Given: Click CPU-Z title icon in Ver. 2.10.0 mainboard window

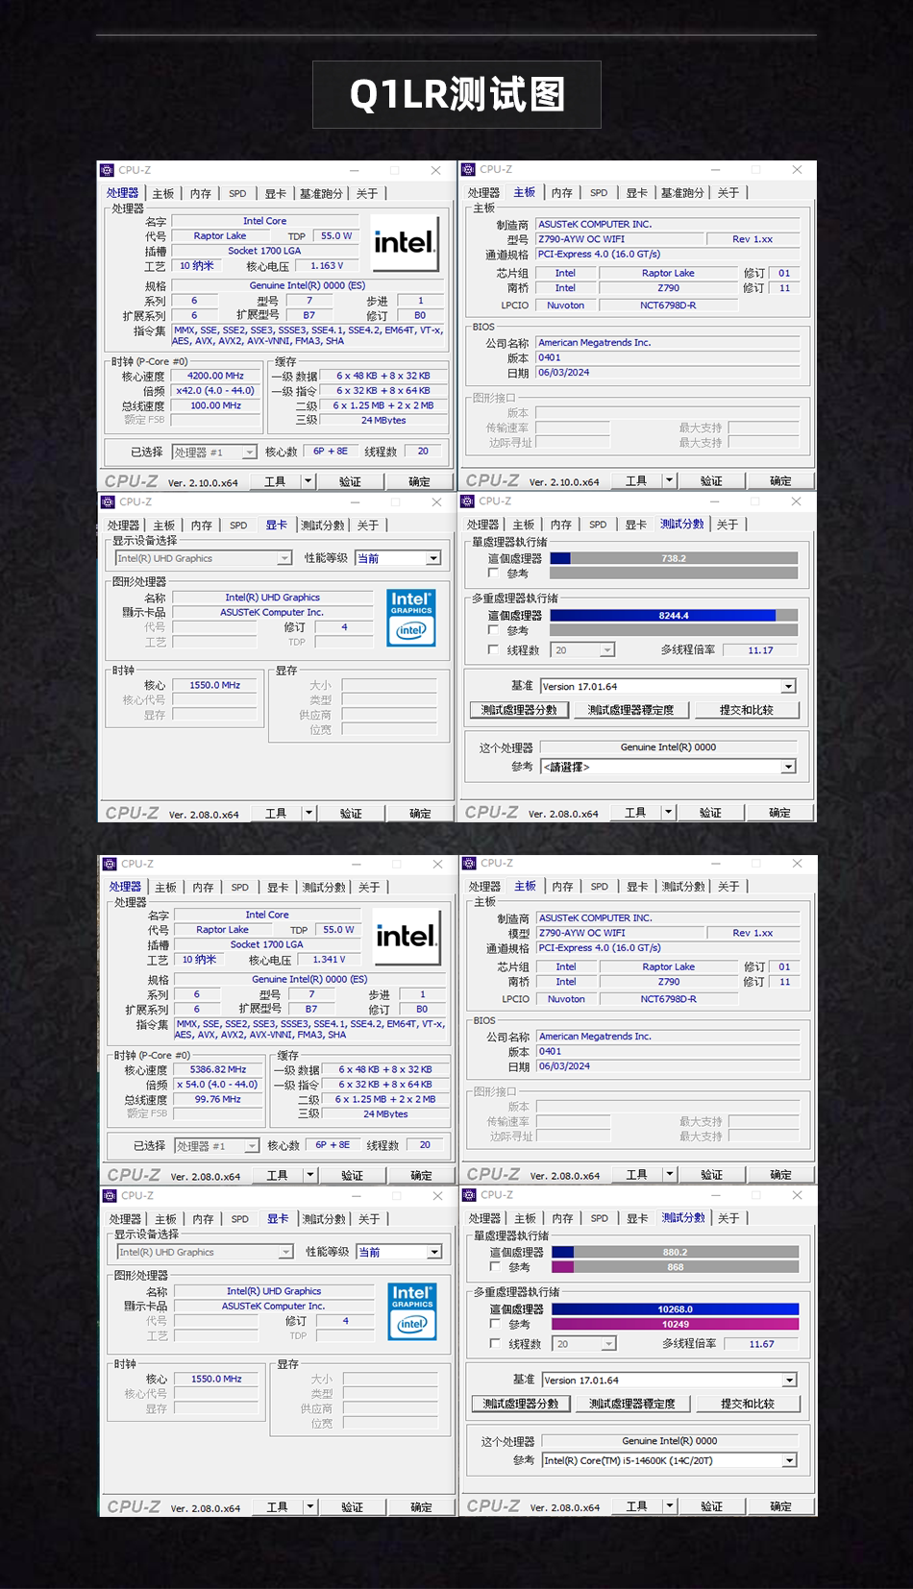Looking at the screenshot, I should pyautogui.click(x=469, y=169).
